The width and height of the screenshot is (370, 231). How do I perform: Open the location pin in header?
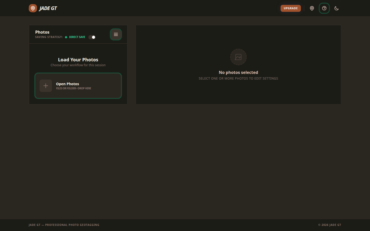click(x=312, y=8)
